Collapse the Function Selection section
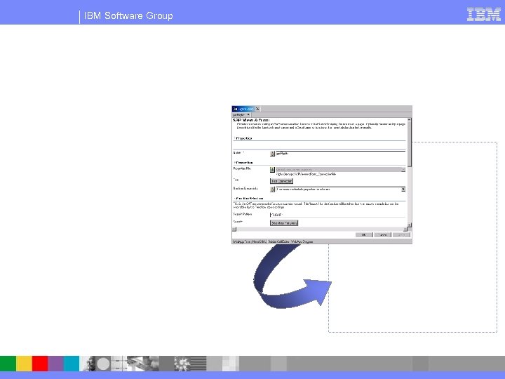Viewport: 505px width, 379px height. (234, 199)
